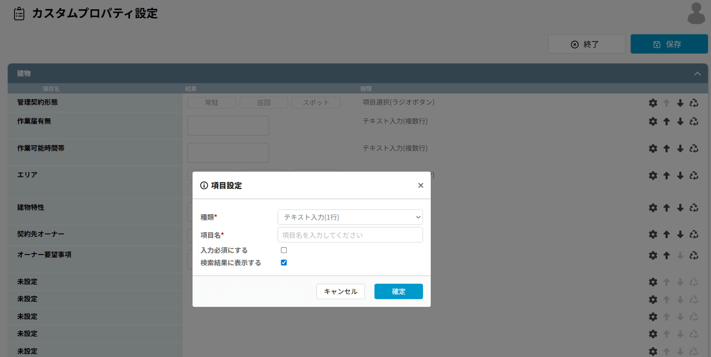711x357 pixels.
Task: Move 契約先オーナー row down
Action: pos(680,234)
